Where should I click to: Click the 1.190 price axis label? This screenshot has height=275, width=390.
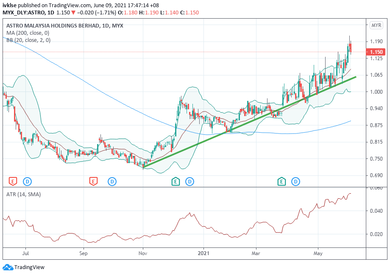point(376,42)
